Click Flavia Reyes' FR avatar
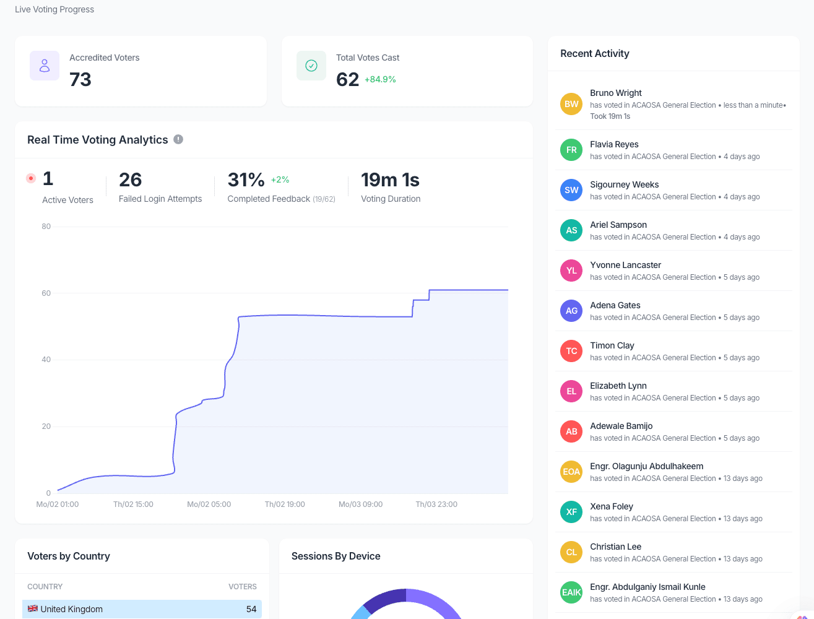This screenshot has height=619, width=814. pyautogui.click(x=571, y=150)
